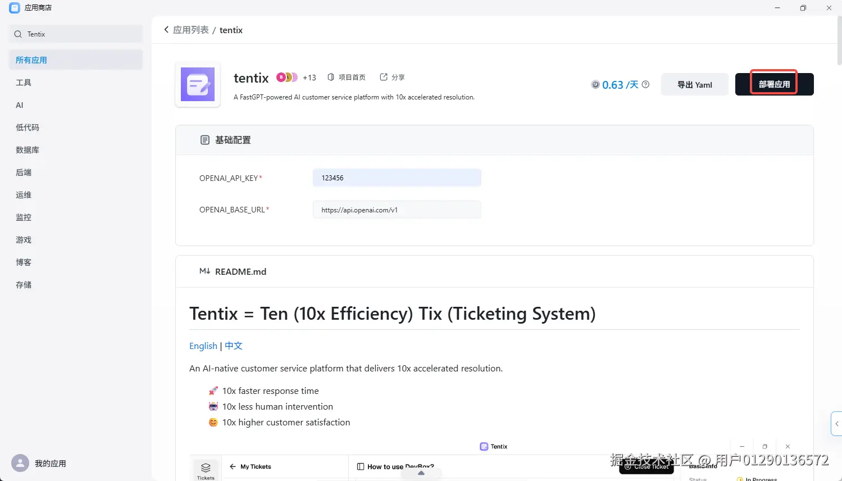Open 我的应用 page
This screenshot has width=842, height=481.
coord(51,464)
